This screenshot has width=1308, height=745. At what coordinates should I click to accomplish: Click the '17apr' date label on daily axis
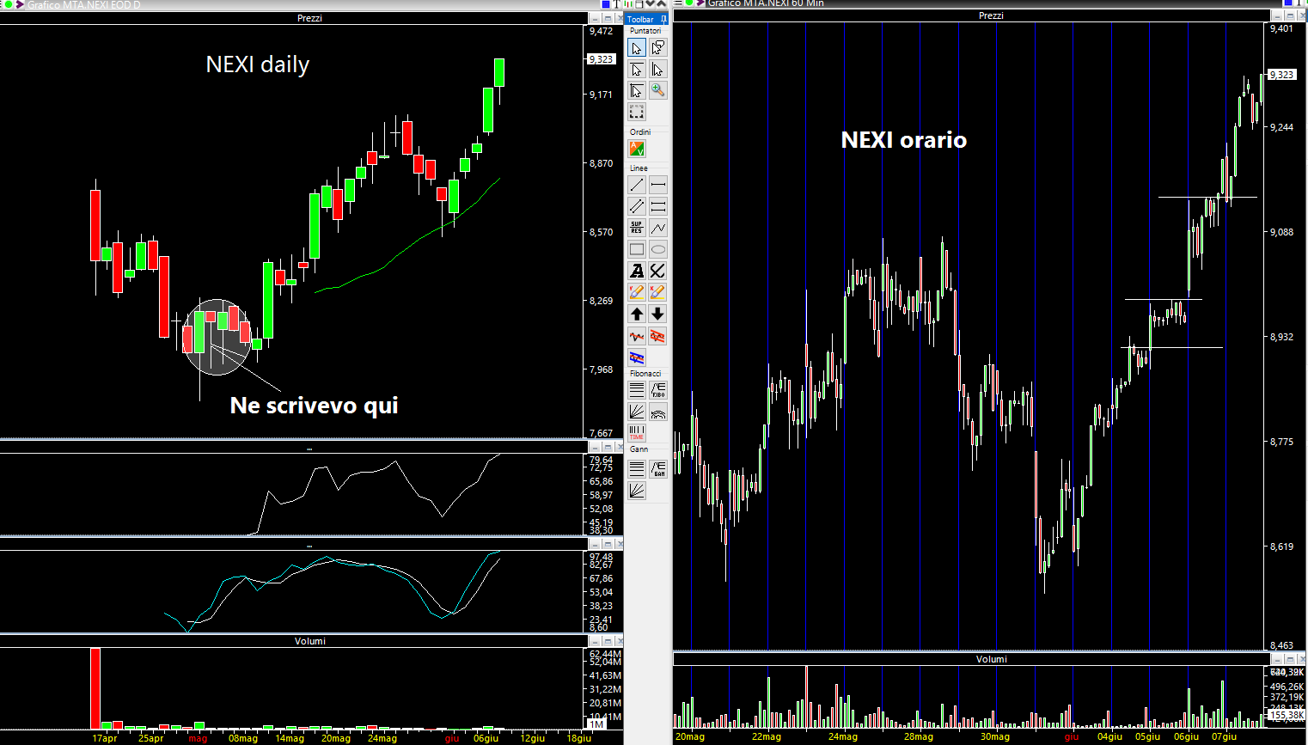click(x=105, y=738)
